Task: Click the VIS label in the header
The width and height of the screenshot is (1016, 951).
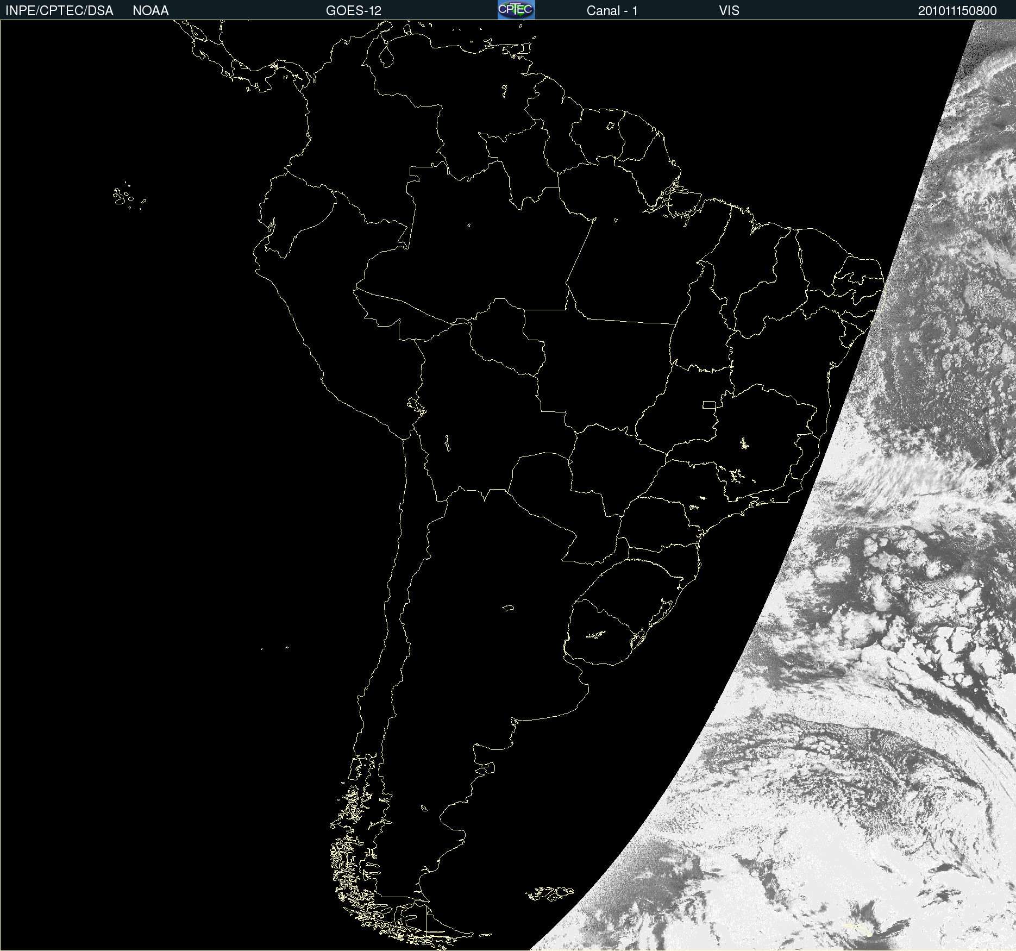Action: (729, 11)
